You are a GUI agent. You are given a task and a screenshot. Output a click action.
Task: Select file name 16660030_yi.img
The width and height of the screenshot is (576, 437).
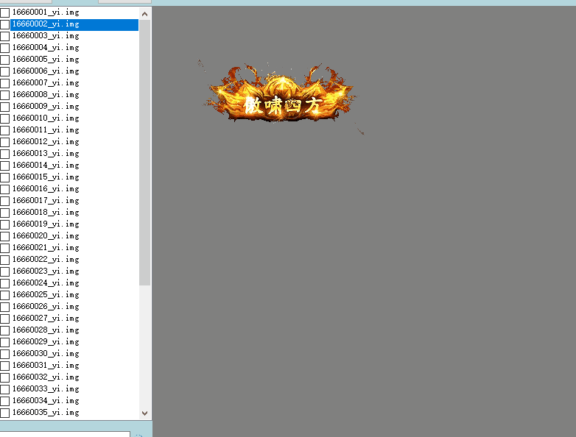coord(46,354)
